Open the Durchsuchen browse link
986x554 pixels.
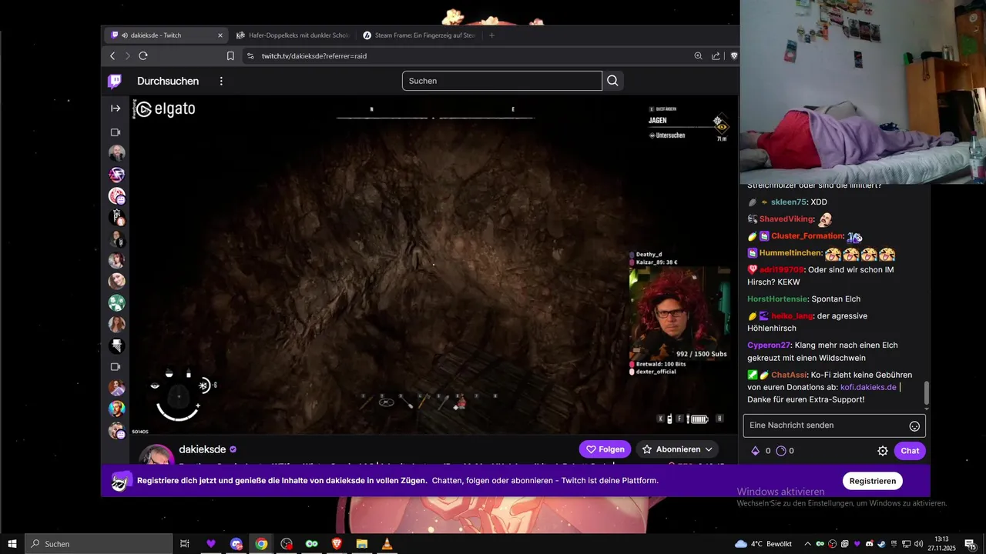(x=168, y=81)
